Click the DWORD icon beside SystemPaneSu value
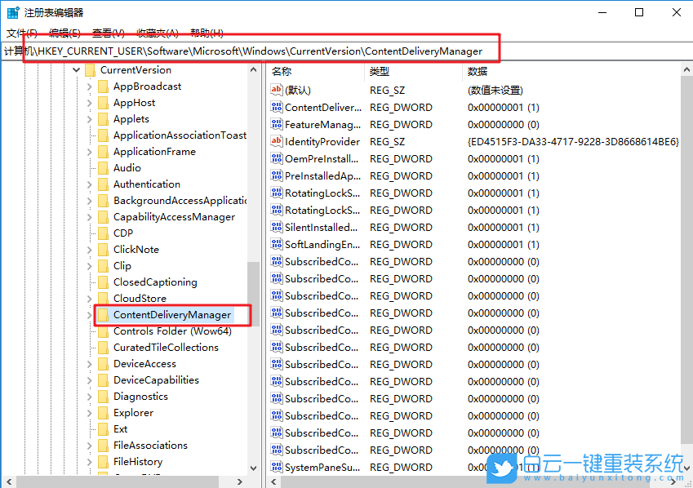Screen dimensions: 693x488 click(275, 467)
